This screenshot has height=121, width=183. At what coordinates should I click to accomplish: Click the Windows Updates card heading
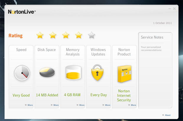point(98,52)
